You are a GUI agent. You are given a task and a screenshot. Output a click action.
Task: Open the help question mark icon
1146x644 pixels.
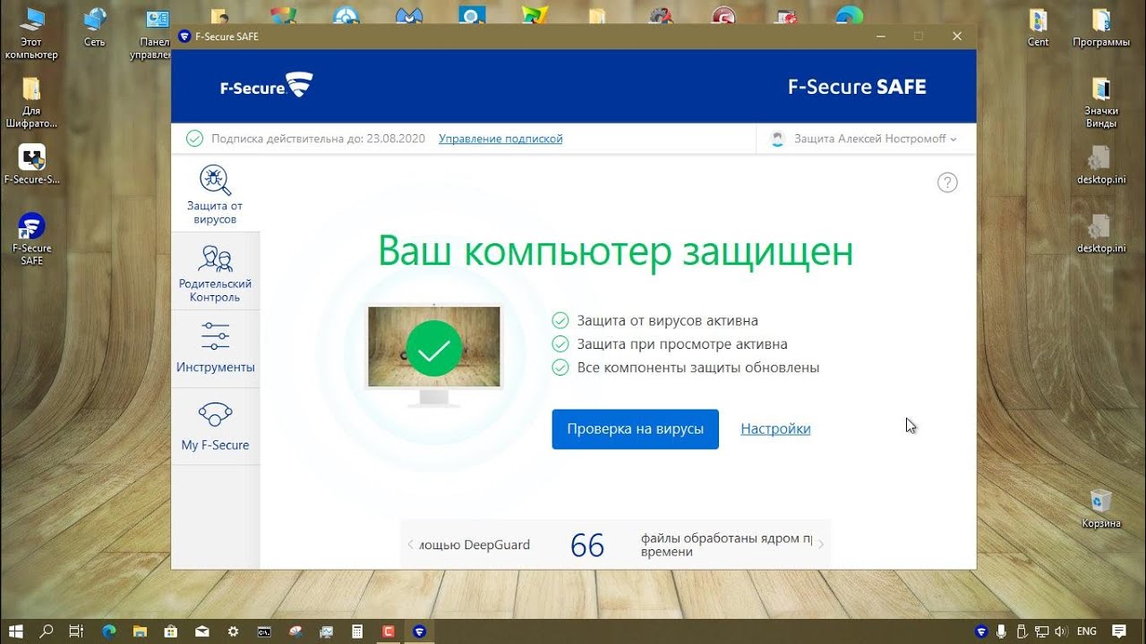pos(947,182)
